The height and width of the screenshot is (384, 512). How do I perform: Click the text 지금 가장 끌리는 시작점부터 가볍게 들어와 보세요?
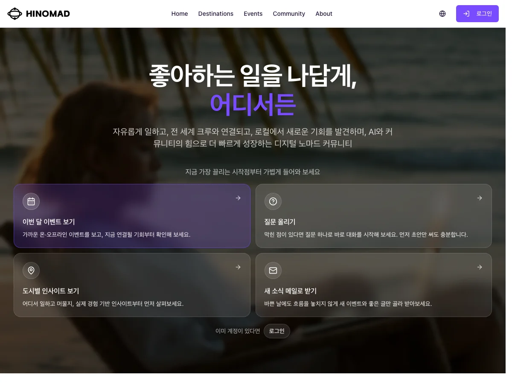(x=253, y=172)
